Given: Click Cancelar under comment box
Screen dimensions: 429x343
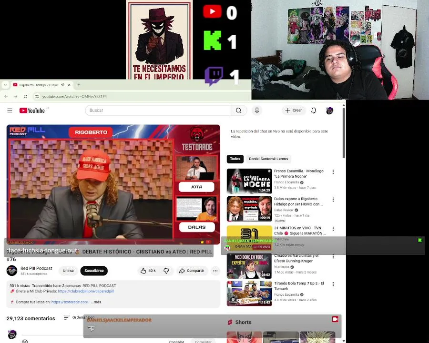Looking at the screenshot, I should point(176,342).
